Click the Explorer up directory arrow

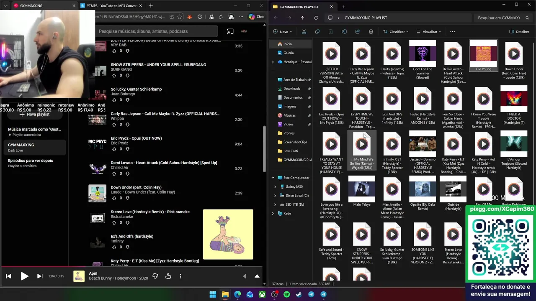click(x=302, y=18)
